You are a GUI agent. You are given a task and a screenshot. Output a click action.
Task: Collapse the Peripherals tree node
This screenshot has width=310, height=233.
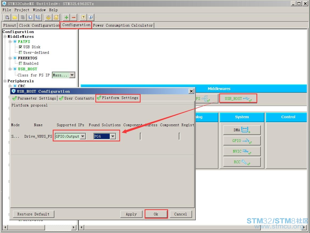(5, 81)
